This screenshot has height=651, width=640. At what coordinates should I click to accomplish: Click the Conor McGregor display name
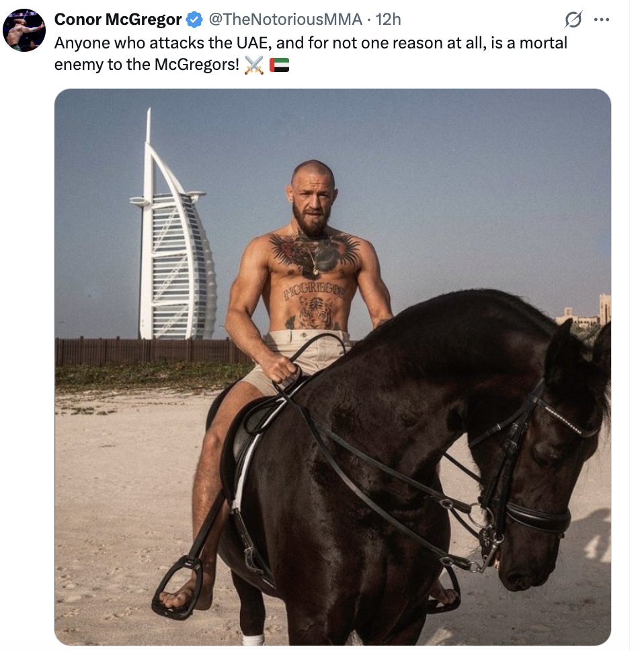(x=118, y=20)
